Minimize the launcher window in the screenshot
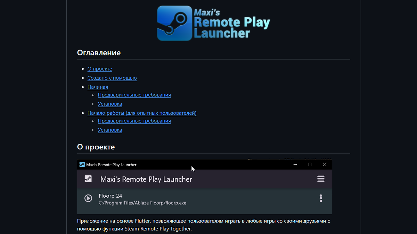This screenshot has height=234, width=417. point(295,165)
